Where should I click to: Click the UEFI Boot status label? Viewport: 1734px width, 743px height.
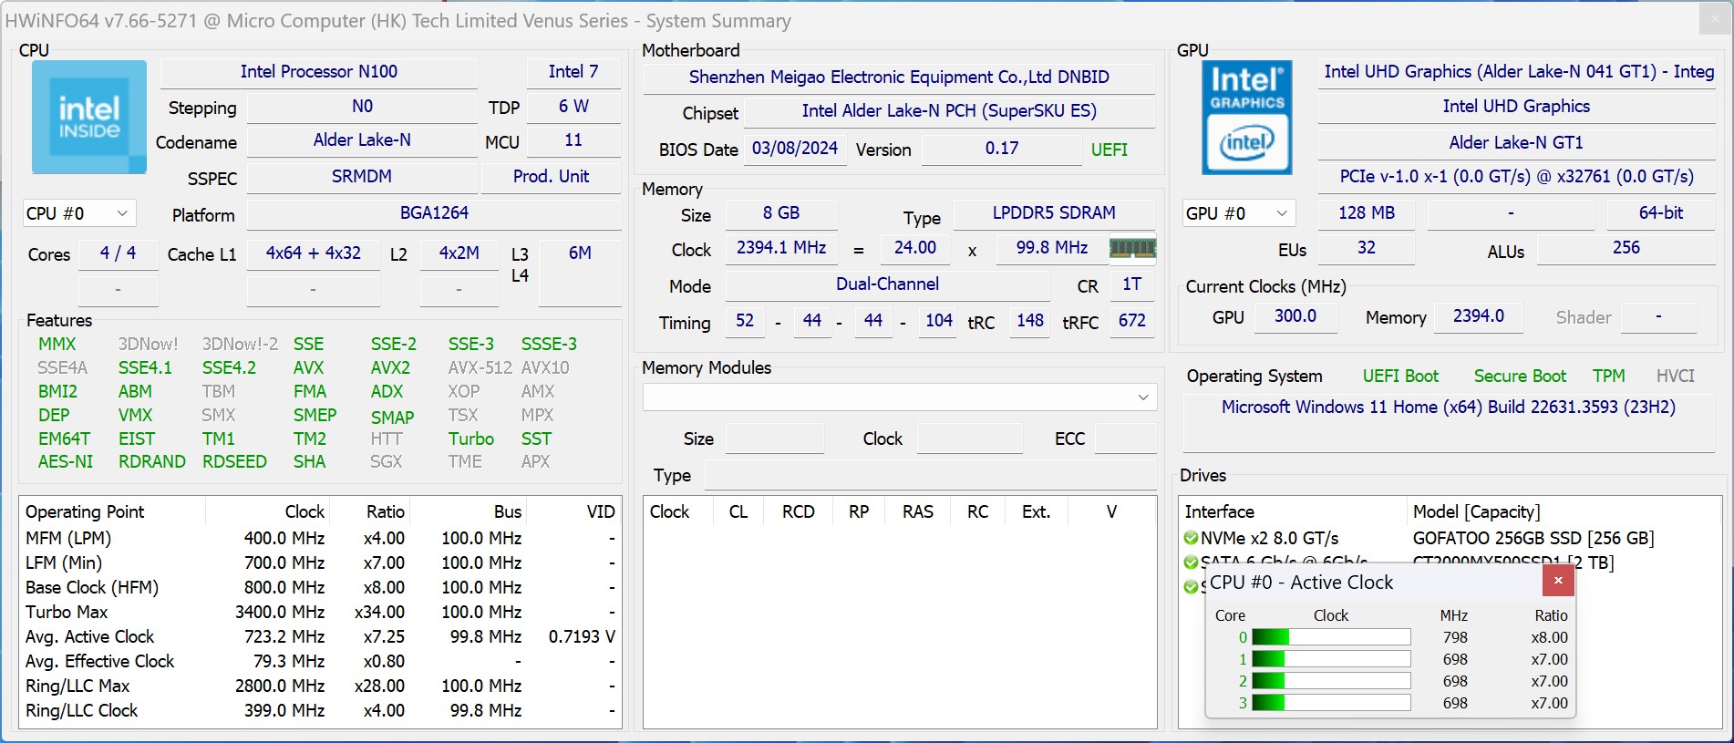pos(1400,377)
